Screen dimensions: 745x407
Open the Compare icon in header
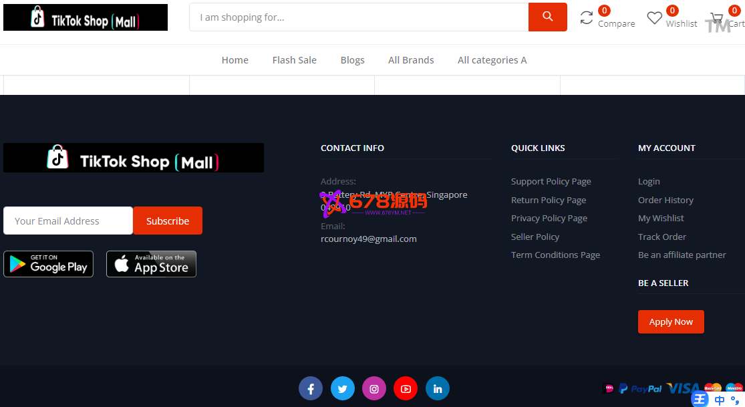(587, 18)
